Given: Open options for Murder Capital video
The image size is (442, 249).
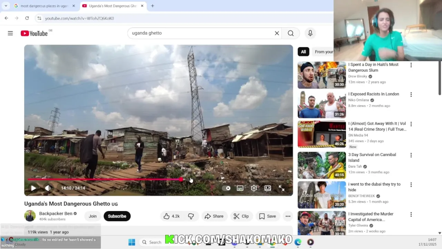Looking at the screenshot, I should (411, 214).
